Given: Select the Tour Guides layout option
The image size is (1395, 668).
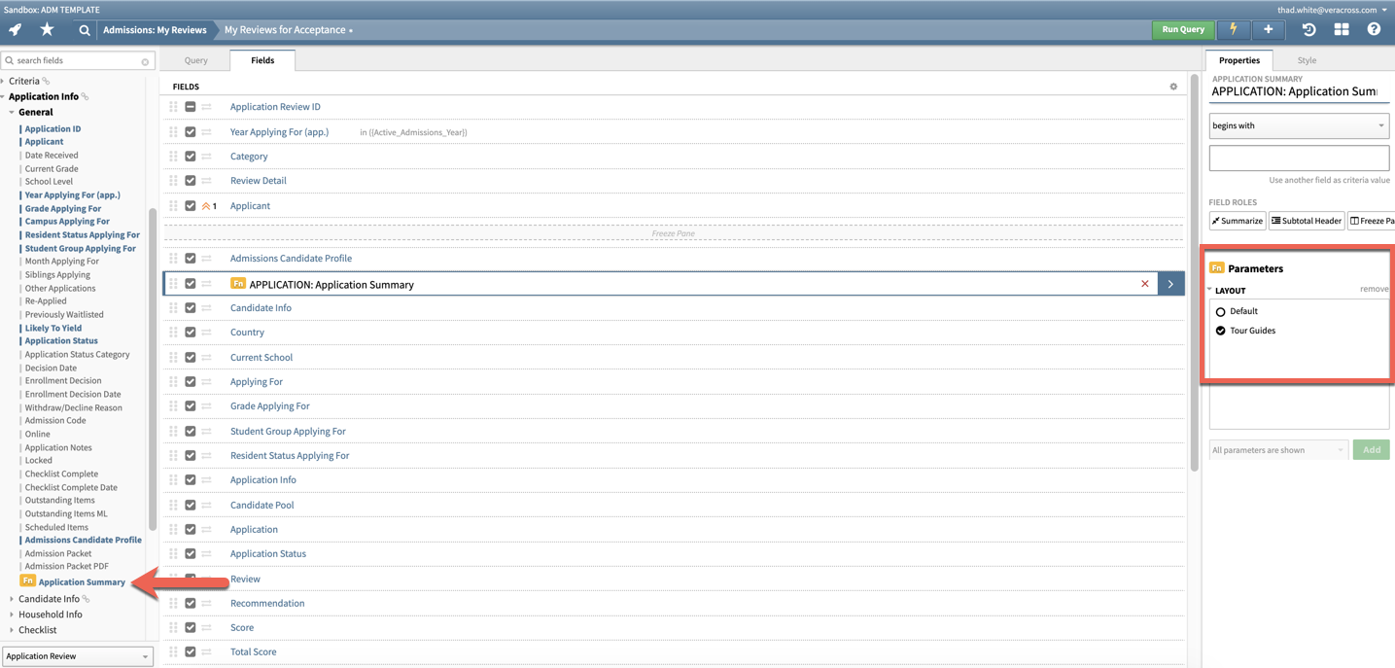Looking at the screenshot, I should (1222, 330).
